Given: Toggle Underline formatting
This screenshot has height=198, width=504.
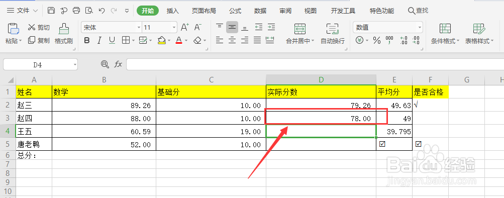Looking at the screenshot, I should coord(112,41).
